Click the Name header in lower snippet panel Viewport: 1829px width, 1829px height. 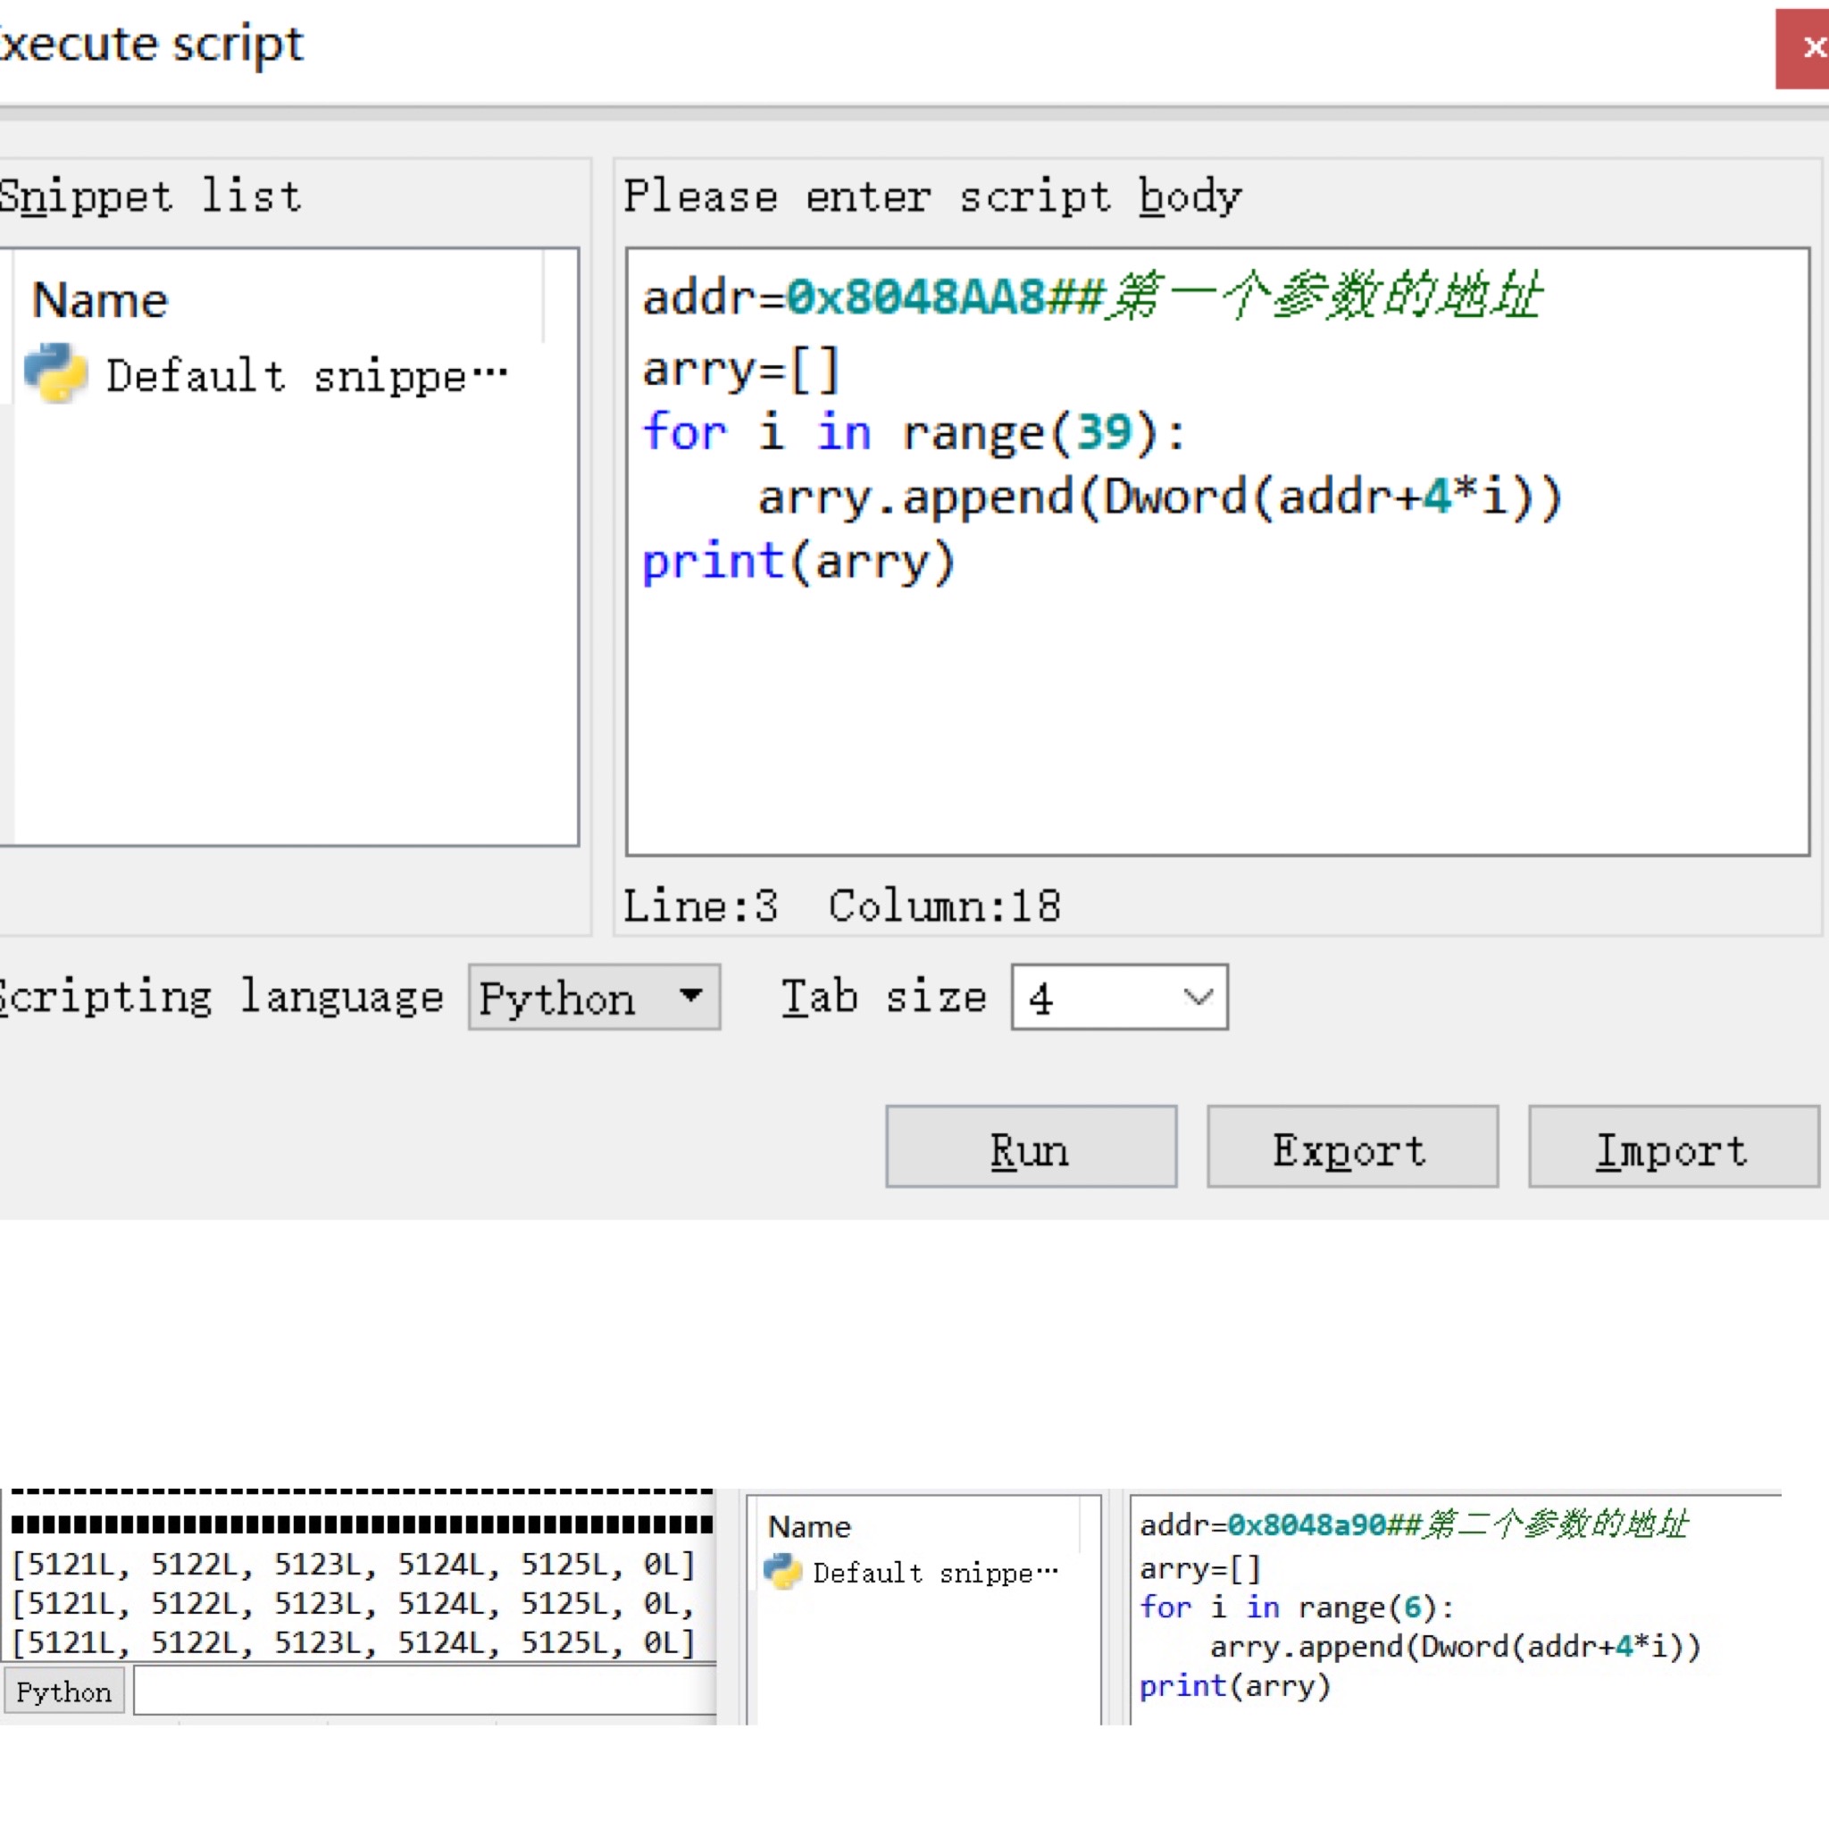[808, 1526]
